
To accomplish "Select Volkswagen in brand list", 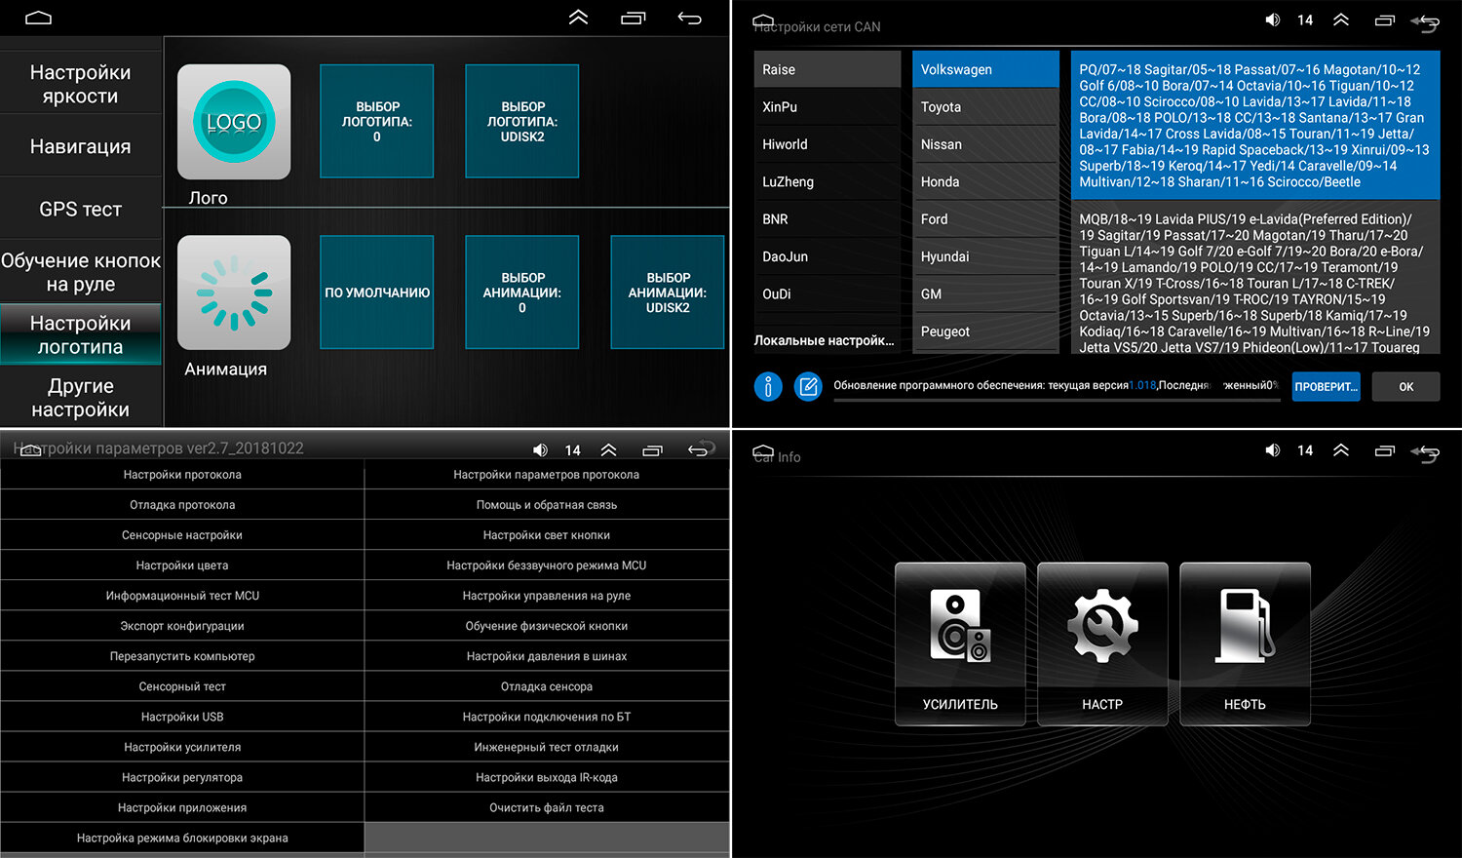I will coord(985,69).
